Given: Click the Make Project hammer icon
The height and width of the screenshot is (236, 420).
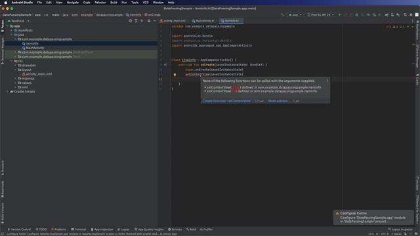Looking at the screenshot, I should 282,14.
